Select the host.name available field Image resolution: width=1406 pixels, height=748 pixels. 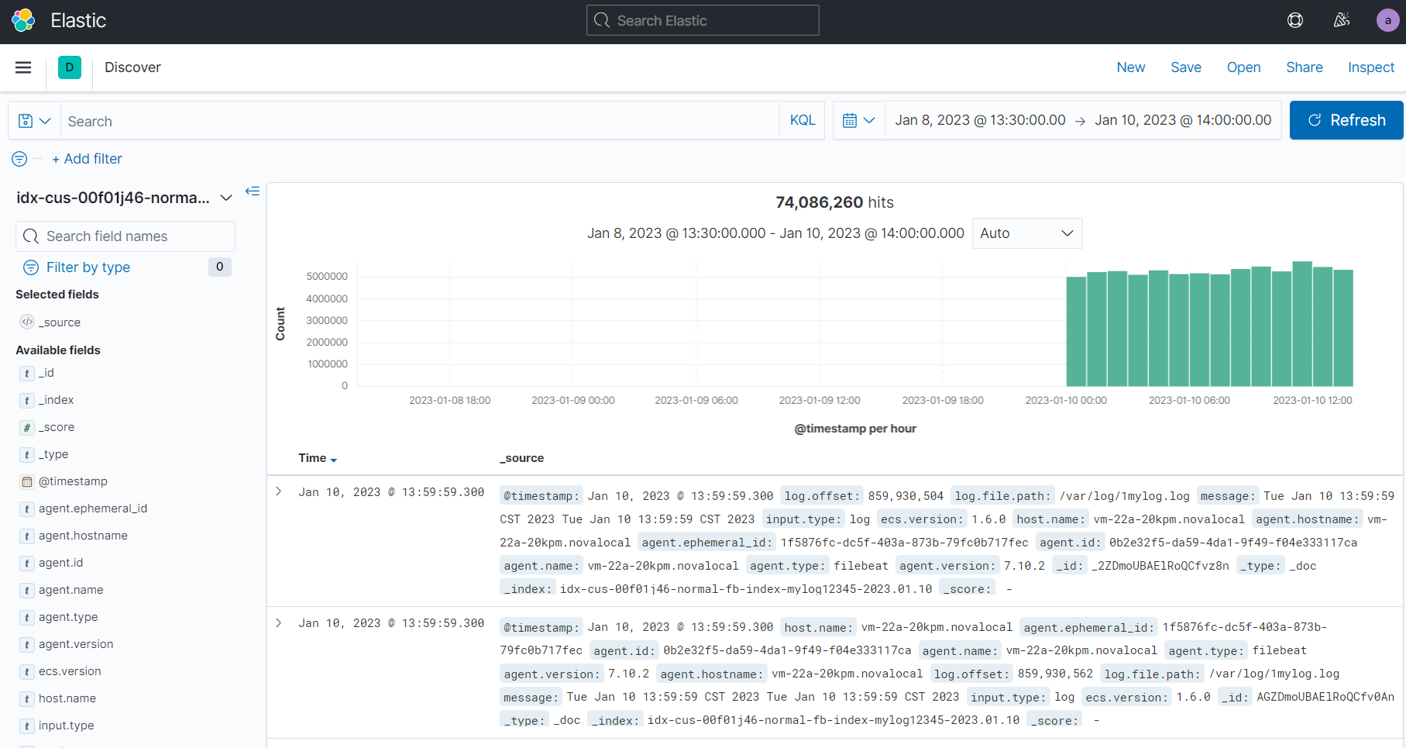[67, 699]
